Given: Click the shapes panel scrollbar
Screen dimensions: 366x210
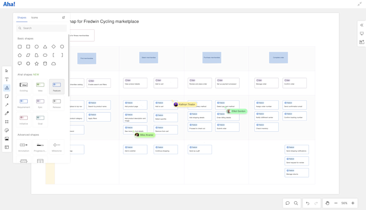Looking at the screenshot, I should 69,65.
